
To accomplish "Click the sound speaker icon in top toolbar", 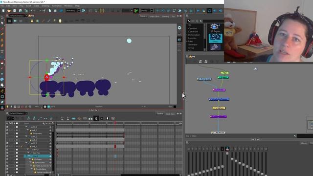I will click(x=215, y=11).
